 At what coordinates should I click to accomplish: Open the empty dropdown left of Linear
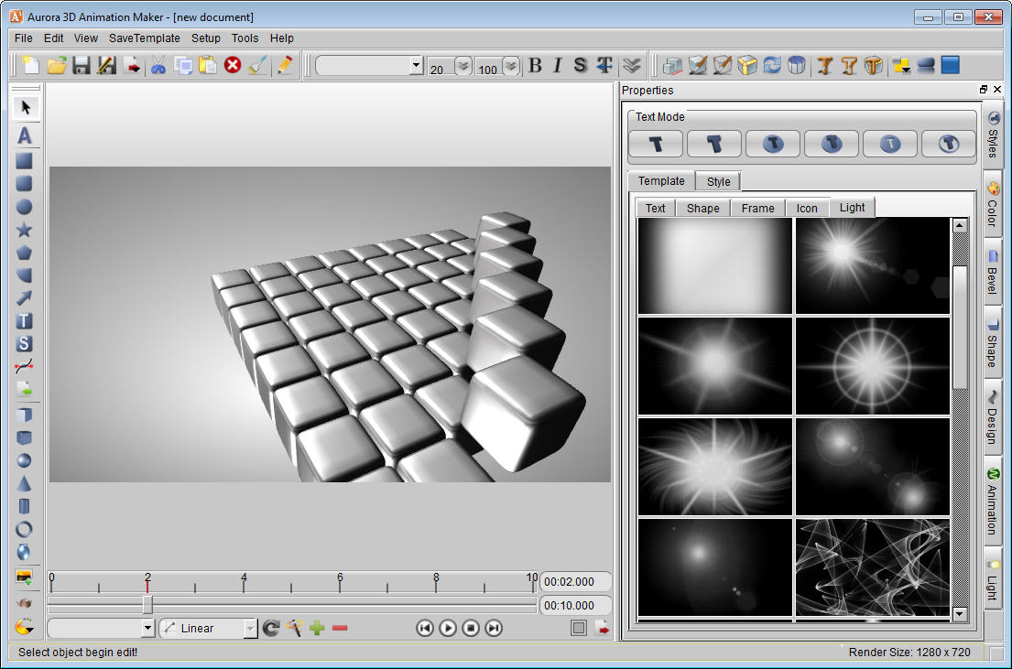pyautogui.click(x=148, y=629)
